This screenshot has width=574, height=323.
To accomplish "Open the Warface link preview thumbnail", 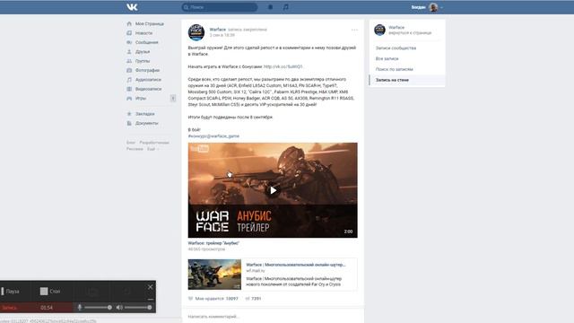I will tap(214, 275).
